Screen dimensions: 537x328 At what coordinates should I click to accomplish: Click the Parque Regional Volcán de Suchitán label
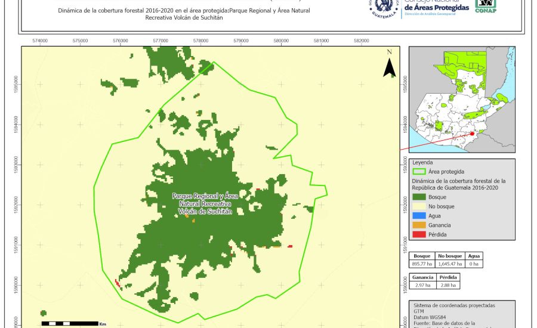point(205,203)
